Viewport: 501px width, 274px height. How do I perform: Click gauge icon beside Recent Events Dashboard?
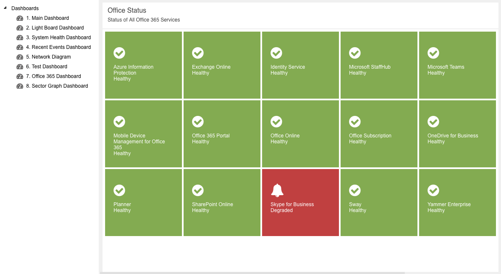tap(20, 47)
